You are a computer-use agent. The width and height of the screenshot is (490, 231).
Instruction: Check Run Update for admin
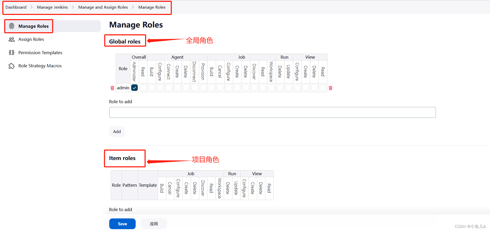pyautogui.click(x=289, y=88)
